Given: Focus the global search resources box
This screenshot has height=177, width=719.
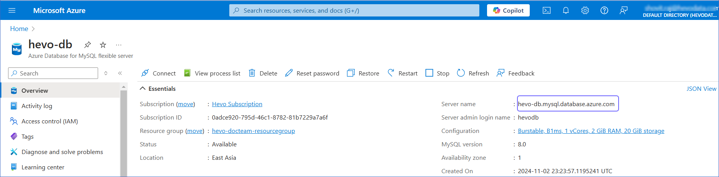Looking at the screenshot, I should point(354,10).
